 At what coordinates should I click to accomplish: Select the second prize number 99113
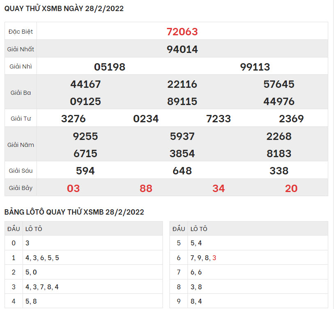pyautogui.click(x=255, y=67)
